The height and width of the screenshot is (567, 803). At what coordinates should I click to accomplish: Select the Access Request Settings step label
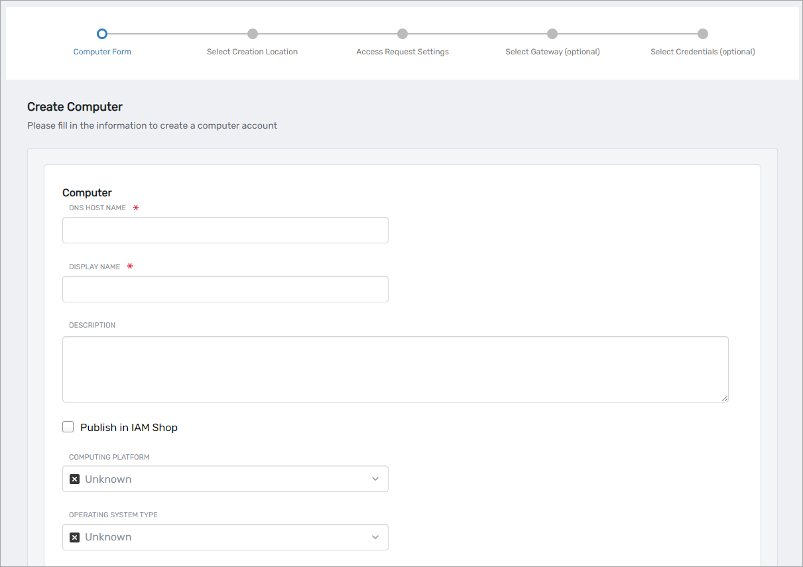(402, 51)
